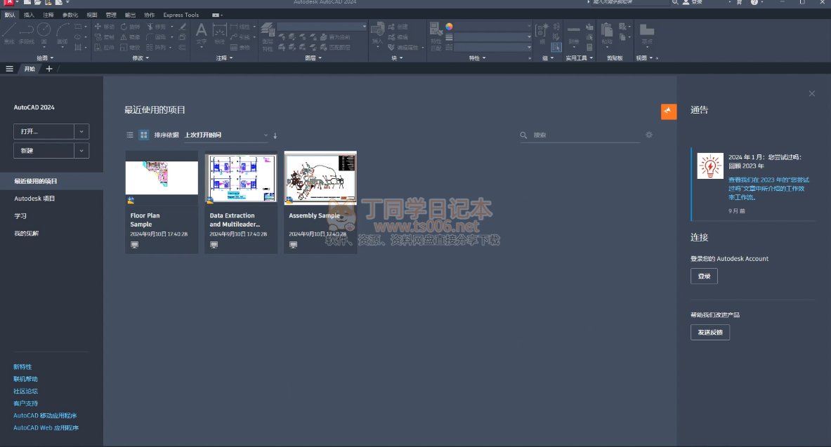Open the gear settings icon beside search
Screen dimensions: 831x447
tap(649, 135)
